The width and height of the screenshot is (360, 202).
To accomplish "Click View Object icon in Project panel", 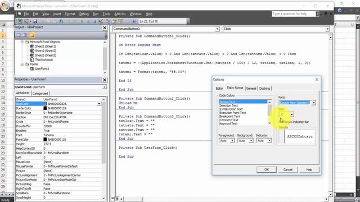I will (x=24, y=35).
